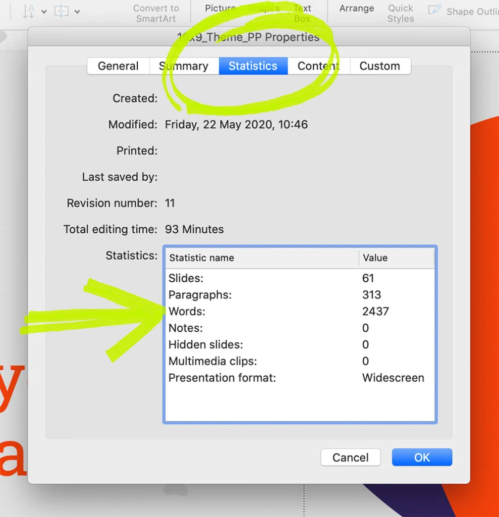Select the Slides: row in statistics
Screen dimensions: 499x517
point(300,278)
